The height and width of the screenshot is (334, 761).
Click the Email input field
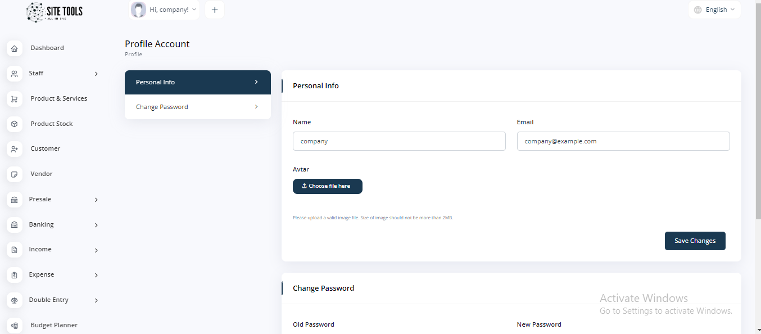click(x=623, y=141)
